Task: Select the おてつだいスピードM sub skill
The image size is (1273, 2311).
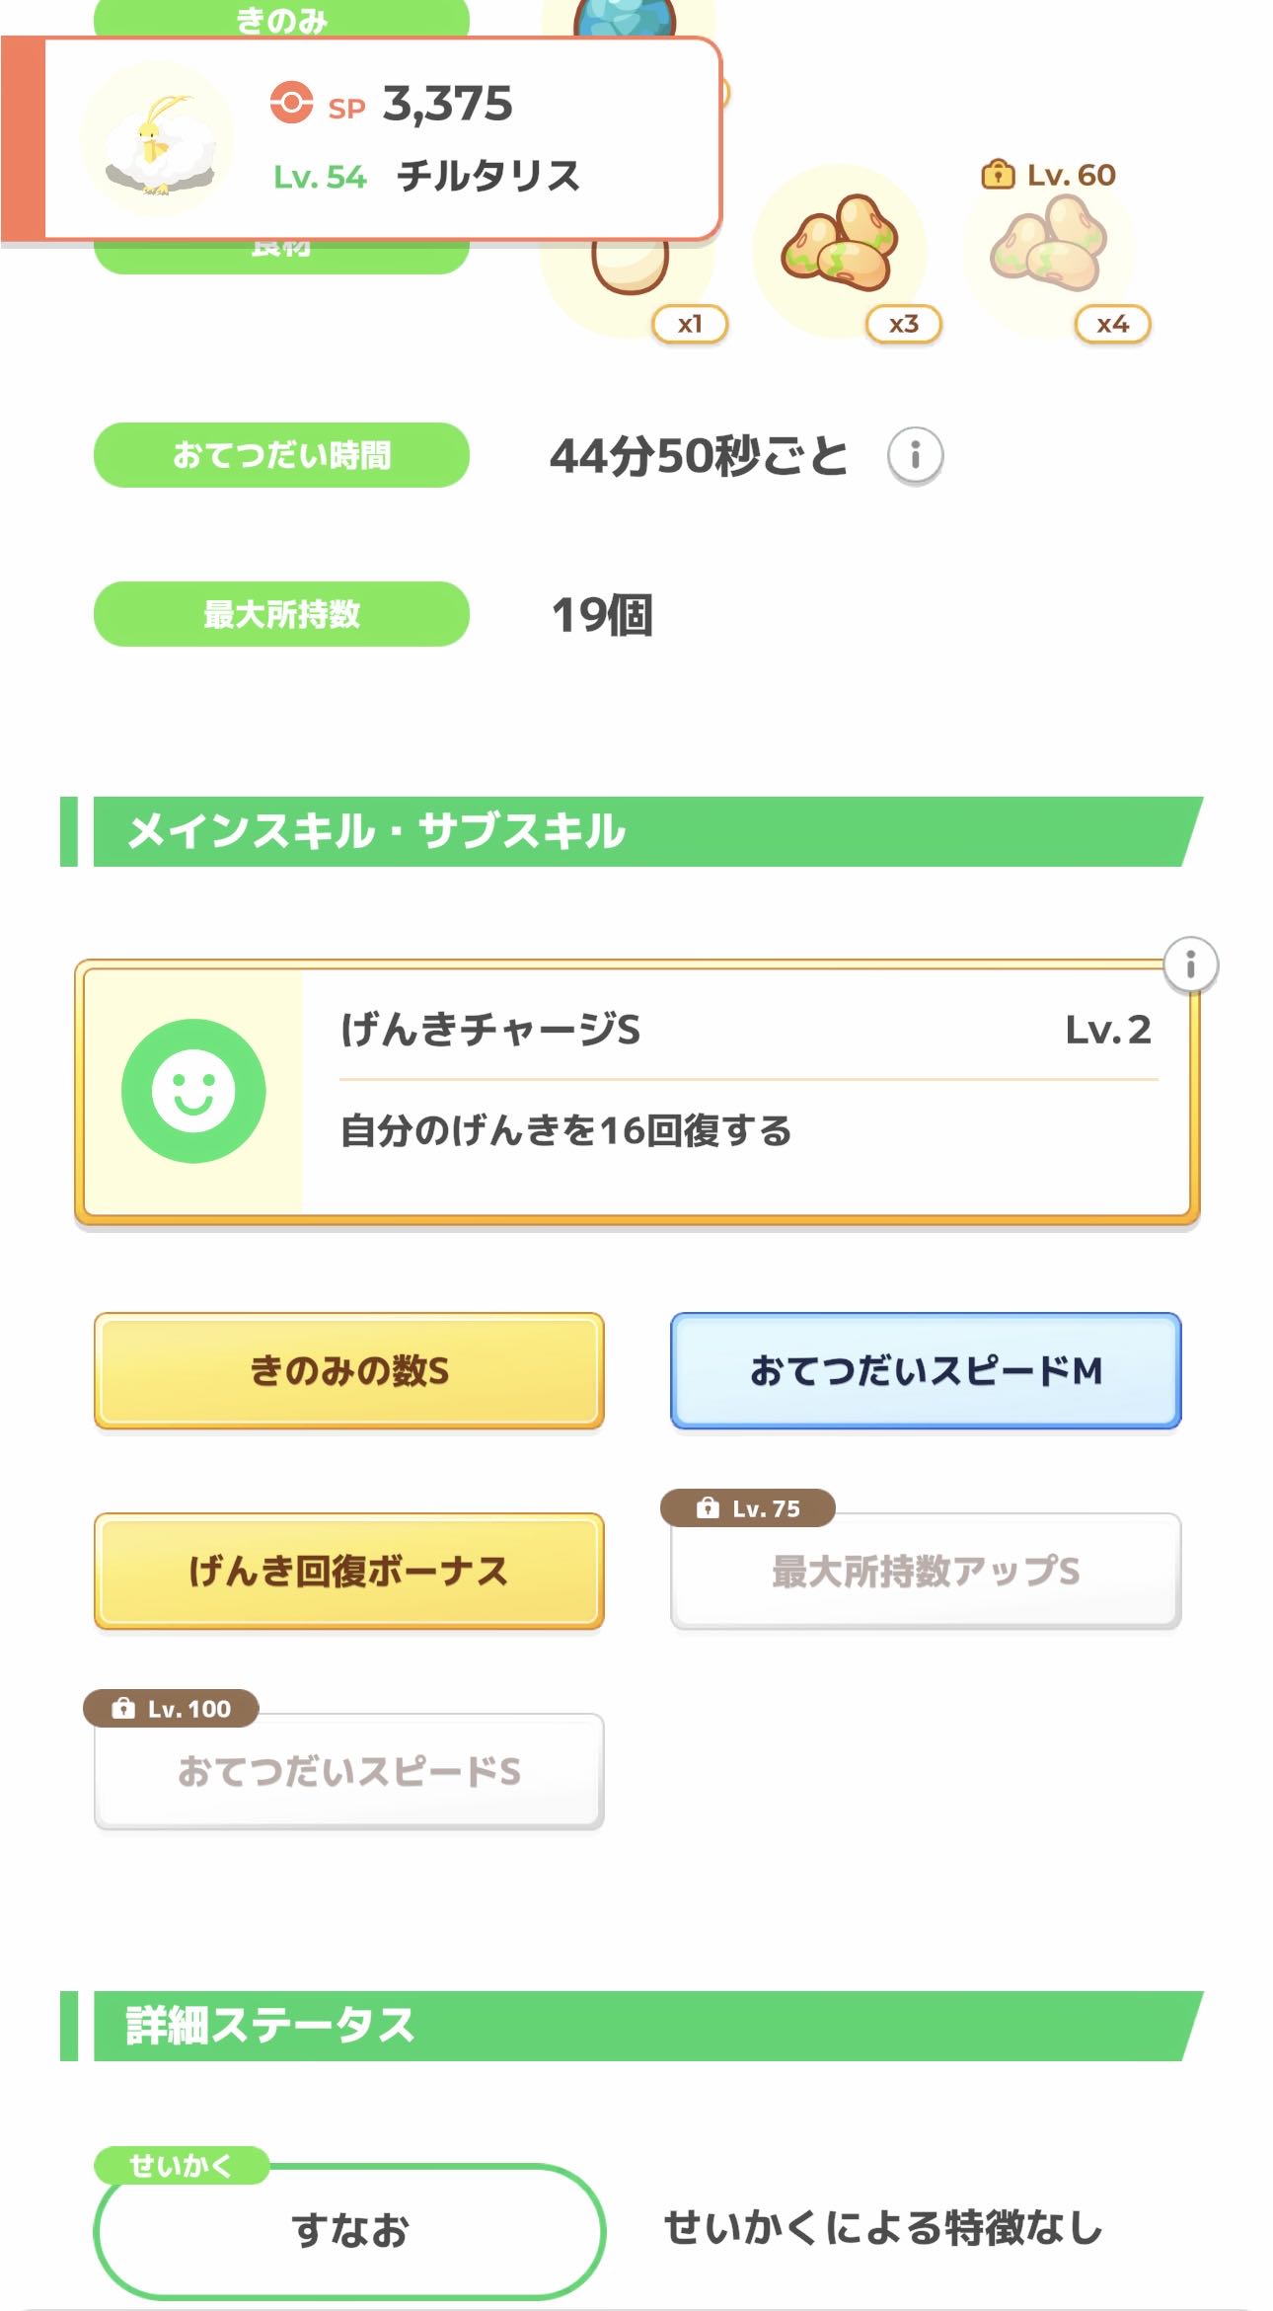Action: (926, 1370)
